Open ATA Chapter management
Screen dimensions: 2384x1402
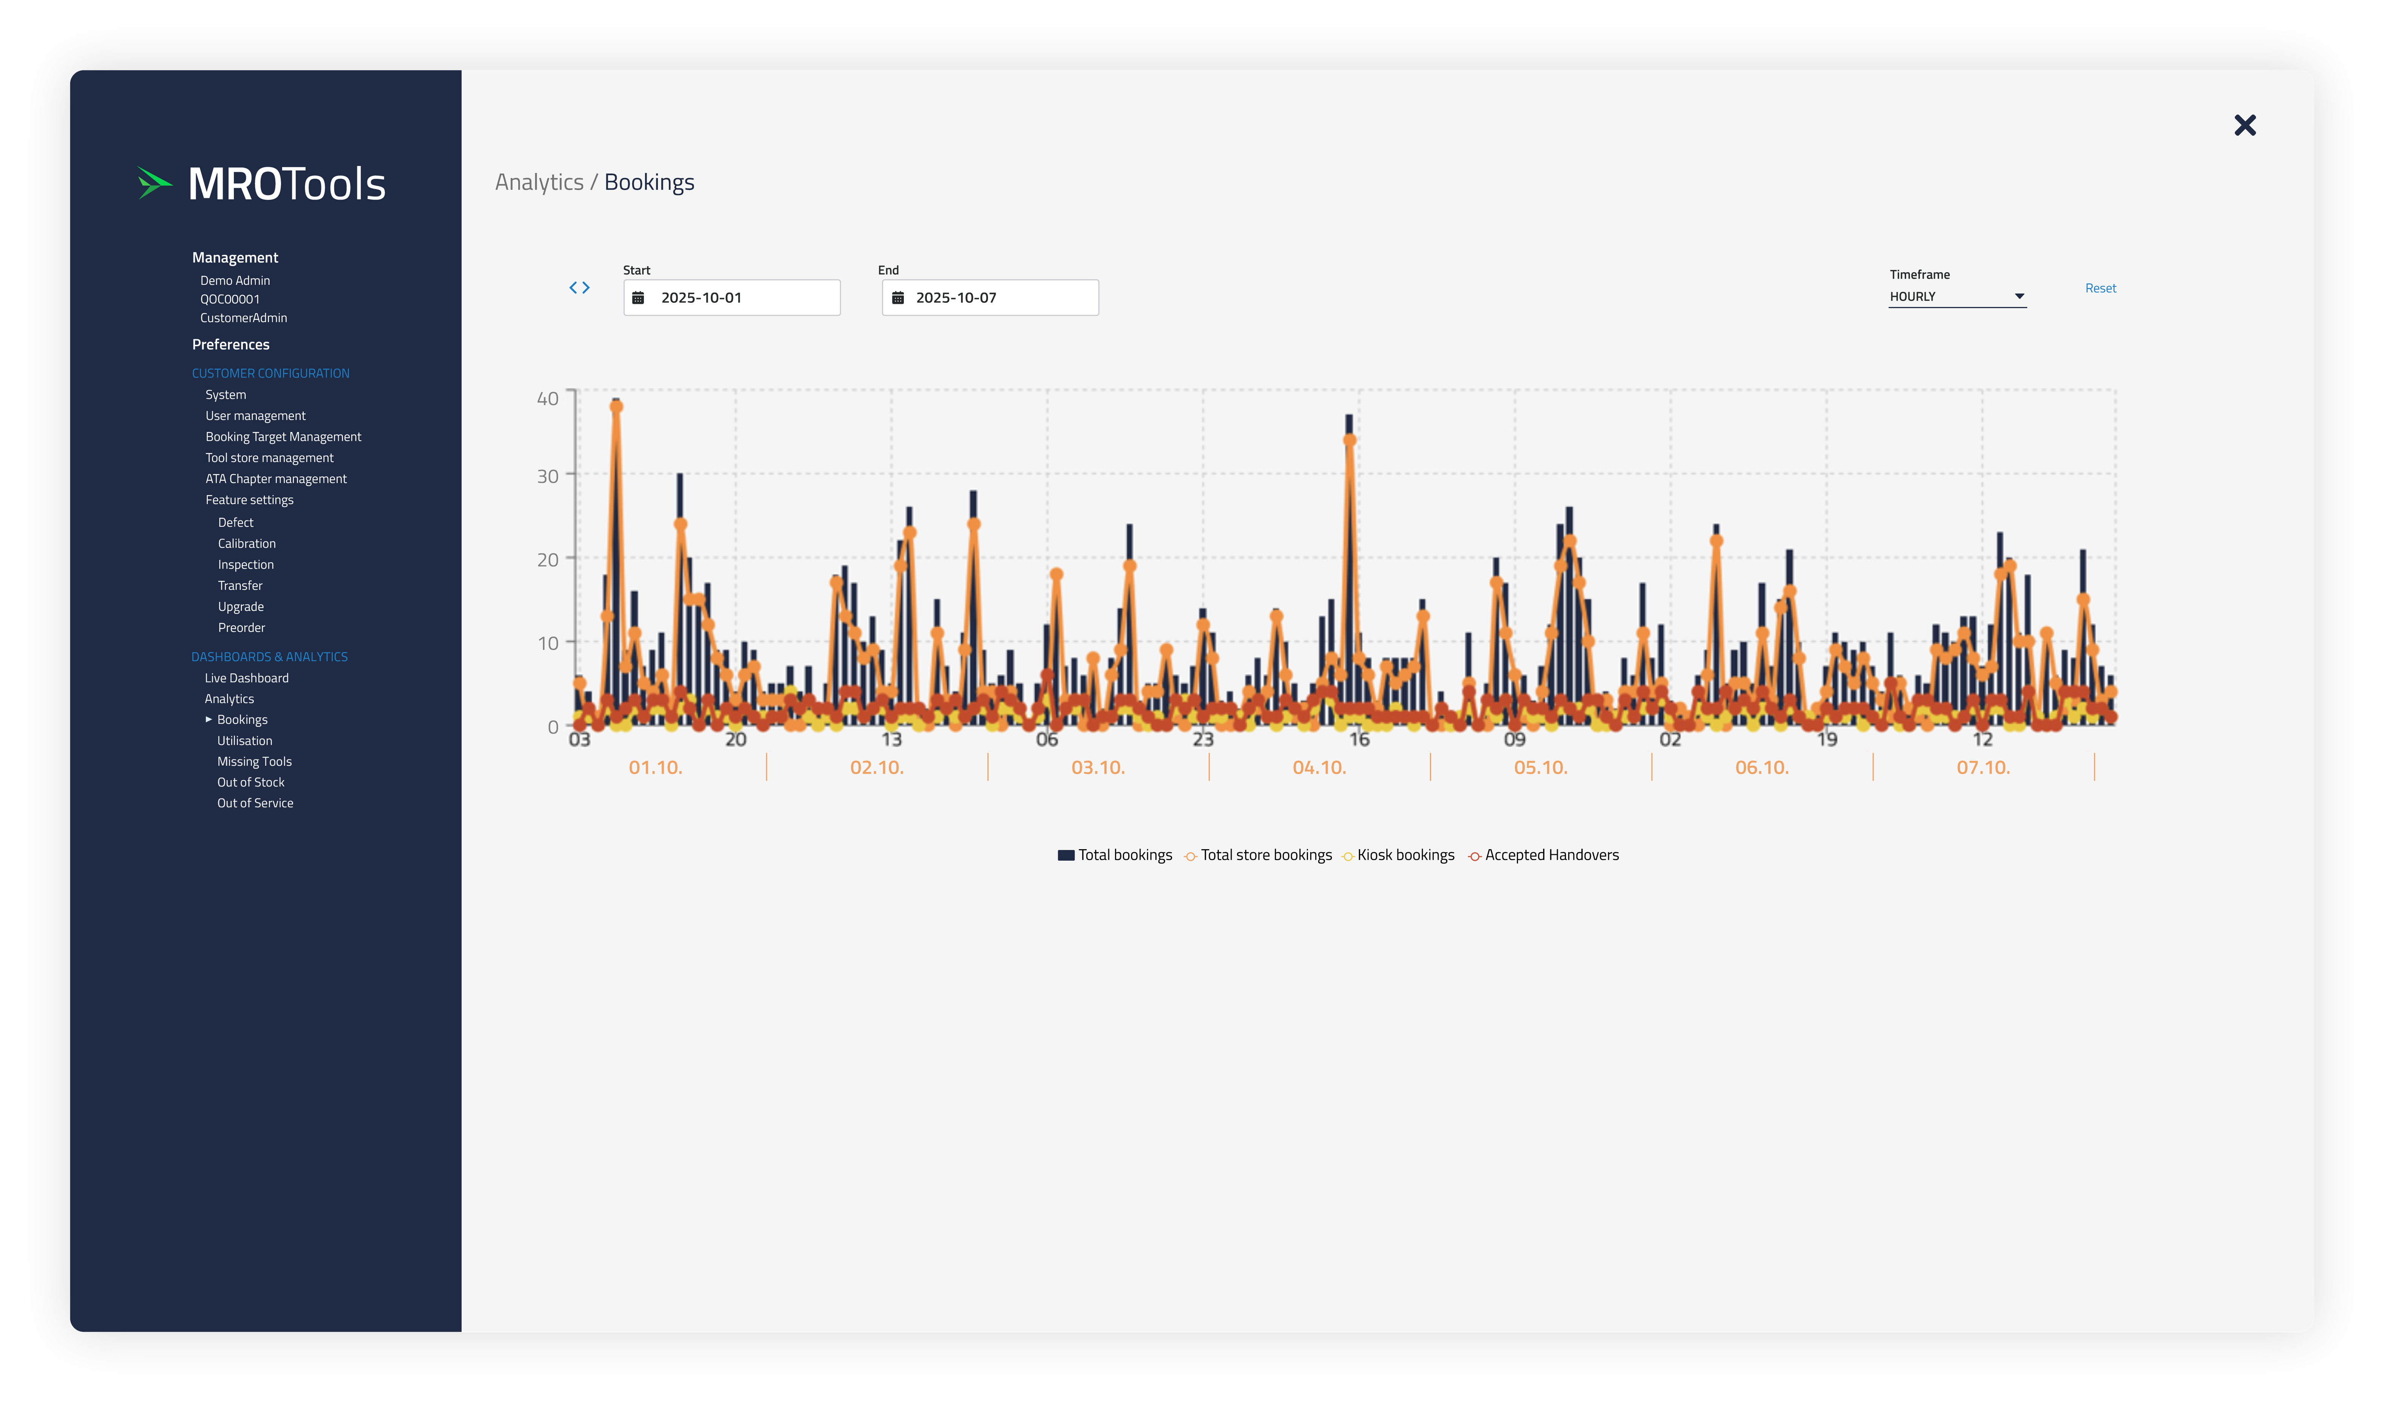click(x=275, y=479)
